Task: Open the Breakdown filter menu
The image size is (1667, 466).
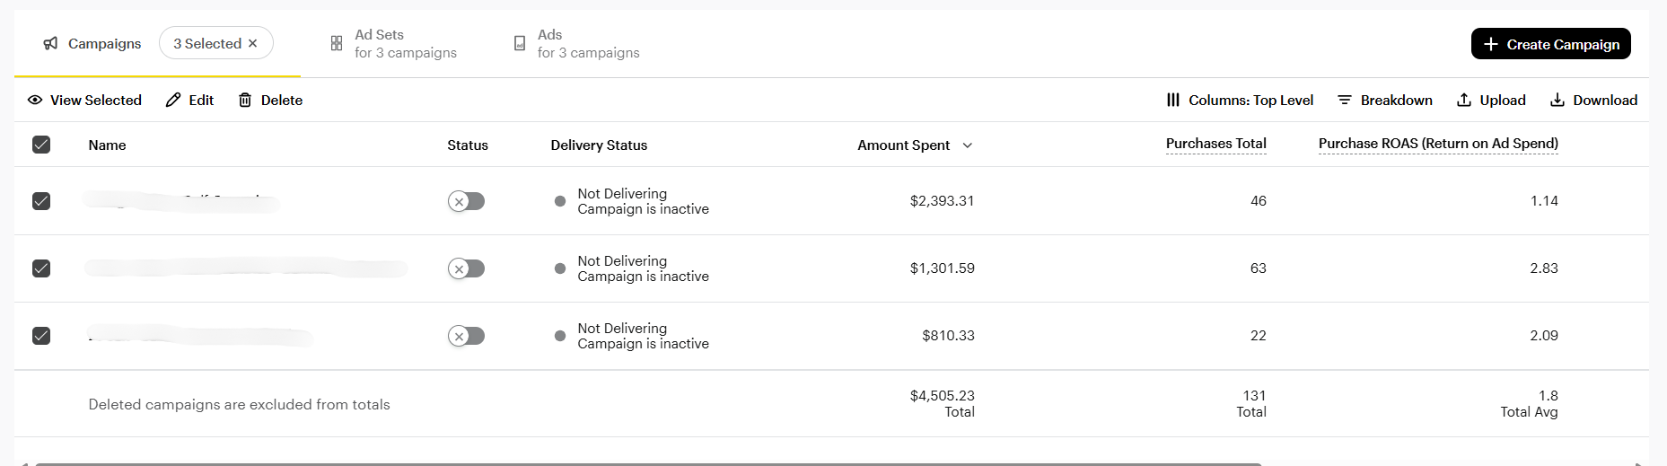Action: (x=1385, y=100)
